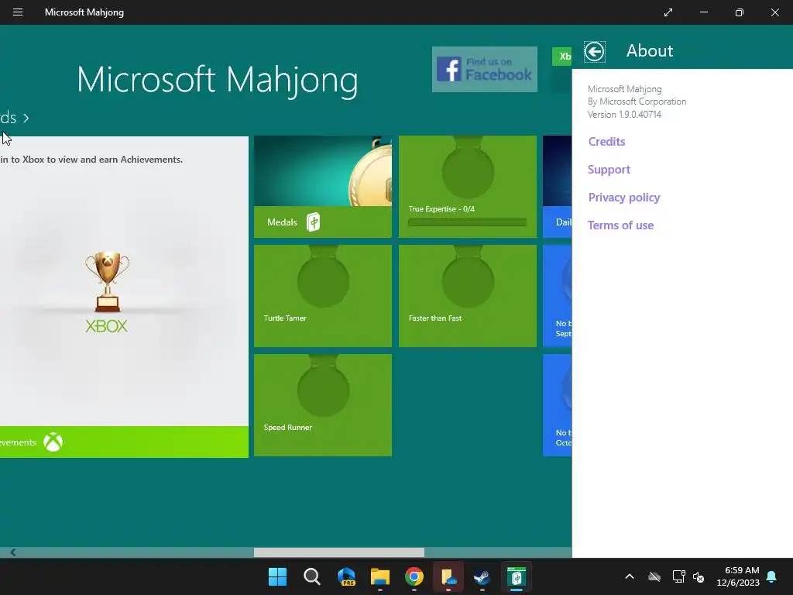Click the Daily Challenges tile at edge
The width and height of the screenshot is (793, 595).
pyautogui.click(x=558, y=186)
